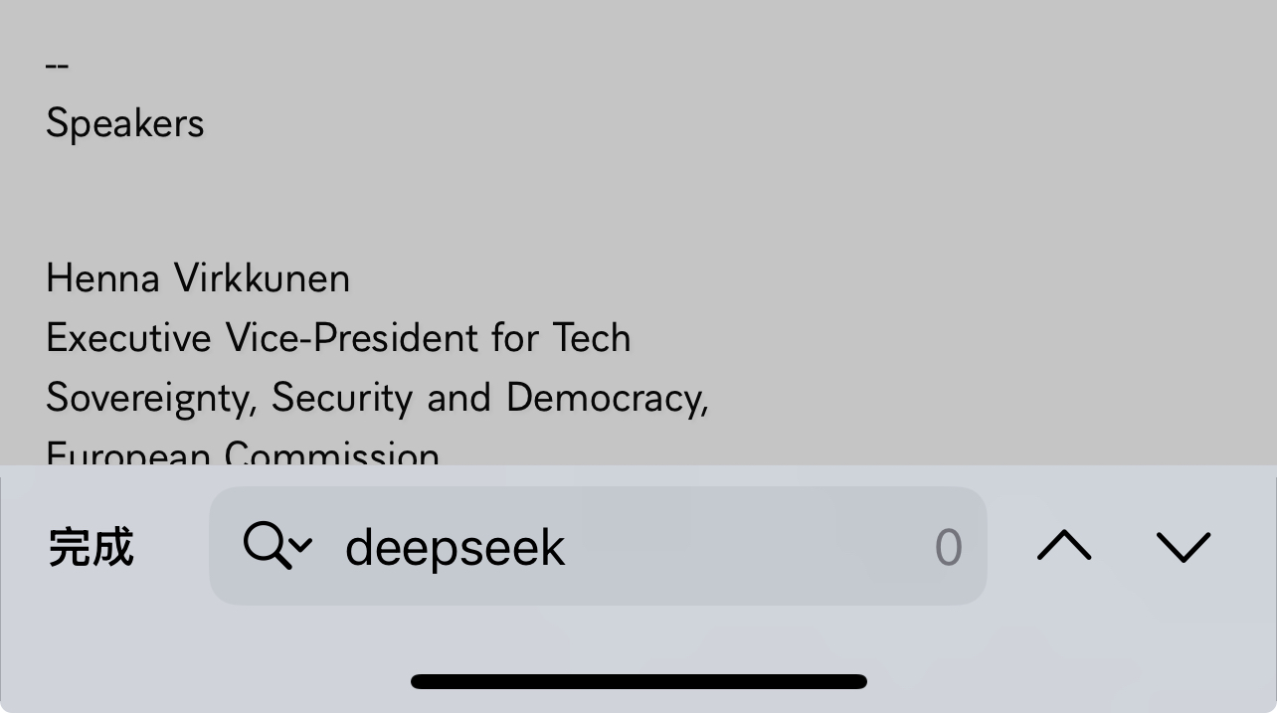Tap the 完成 (Done) button
Viewport: 1277px width, 713px height.
pyautogui.click(x=91, y=547)
